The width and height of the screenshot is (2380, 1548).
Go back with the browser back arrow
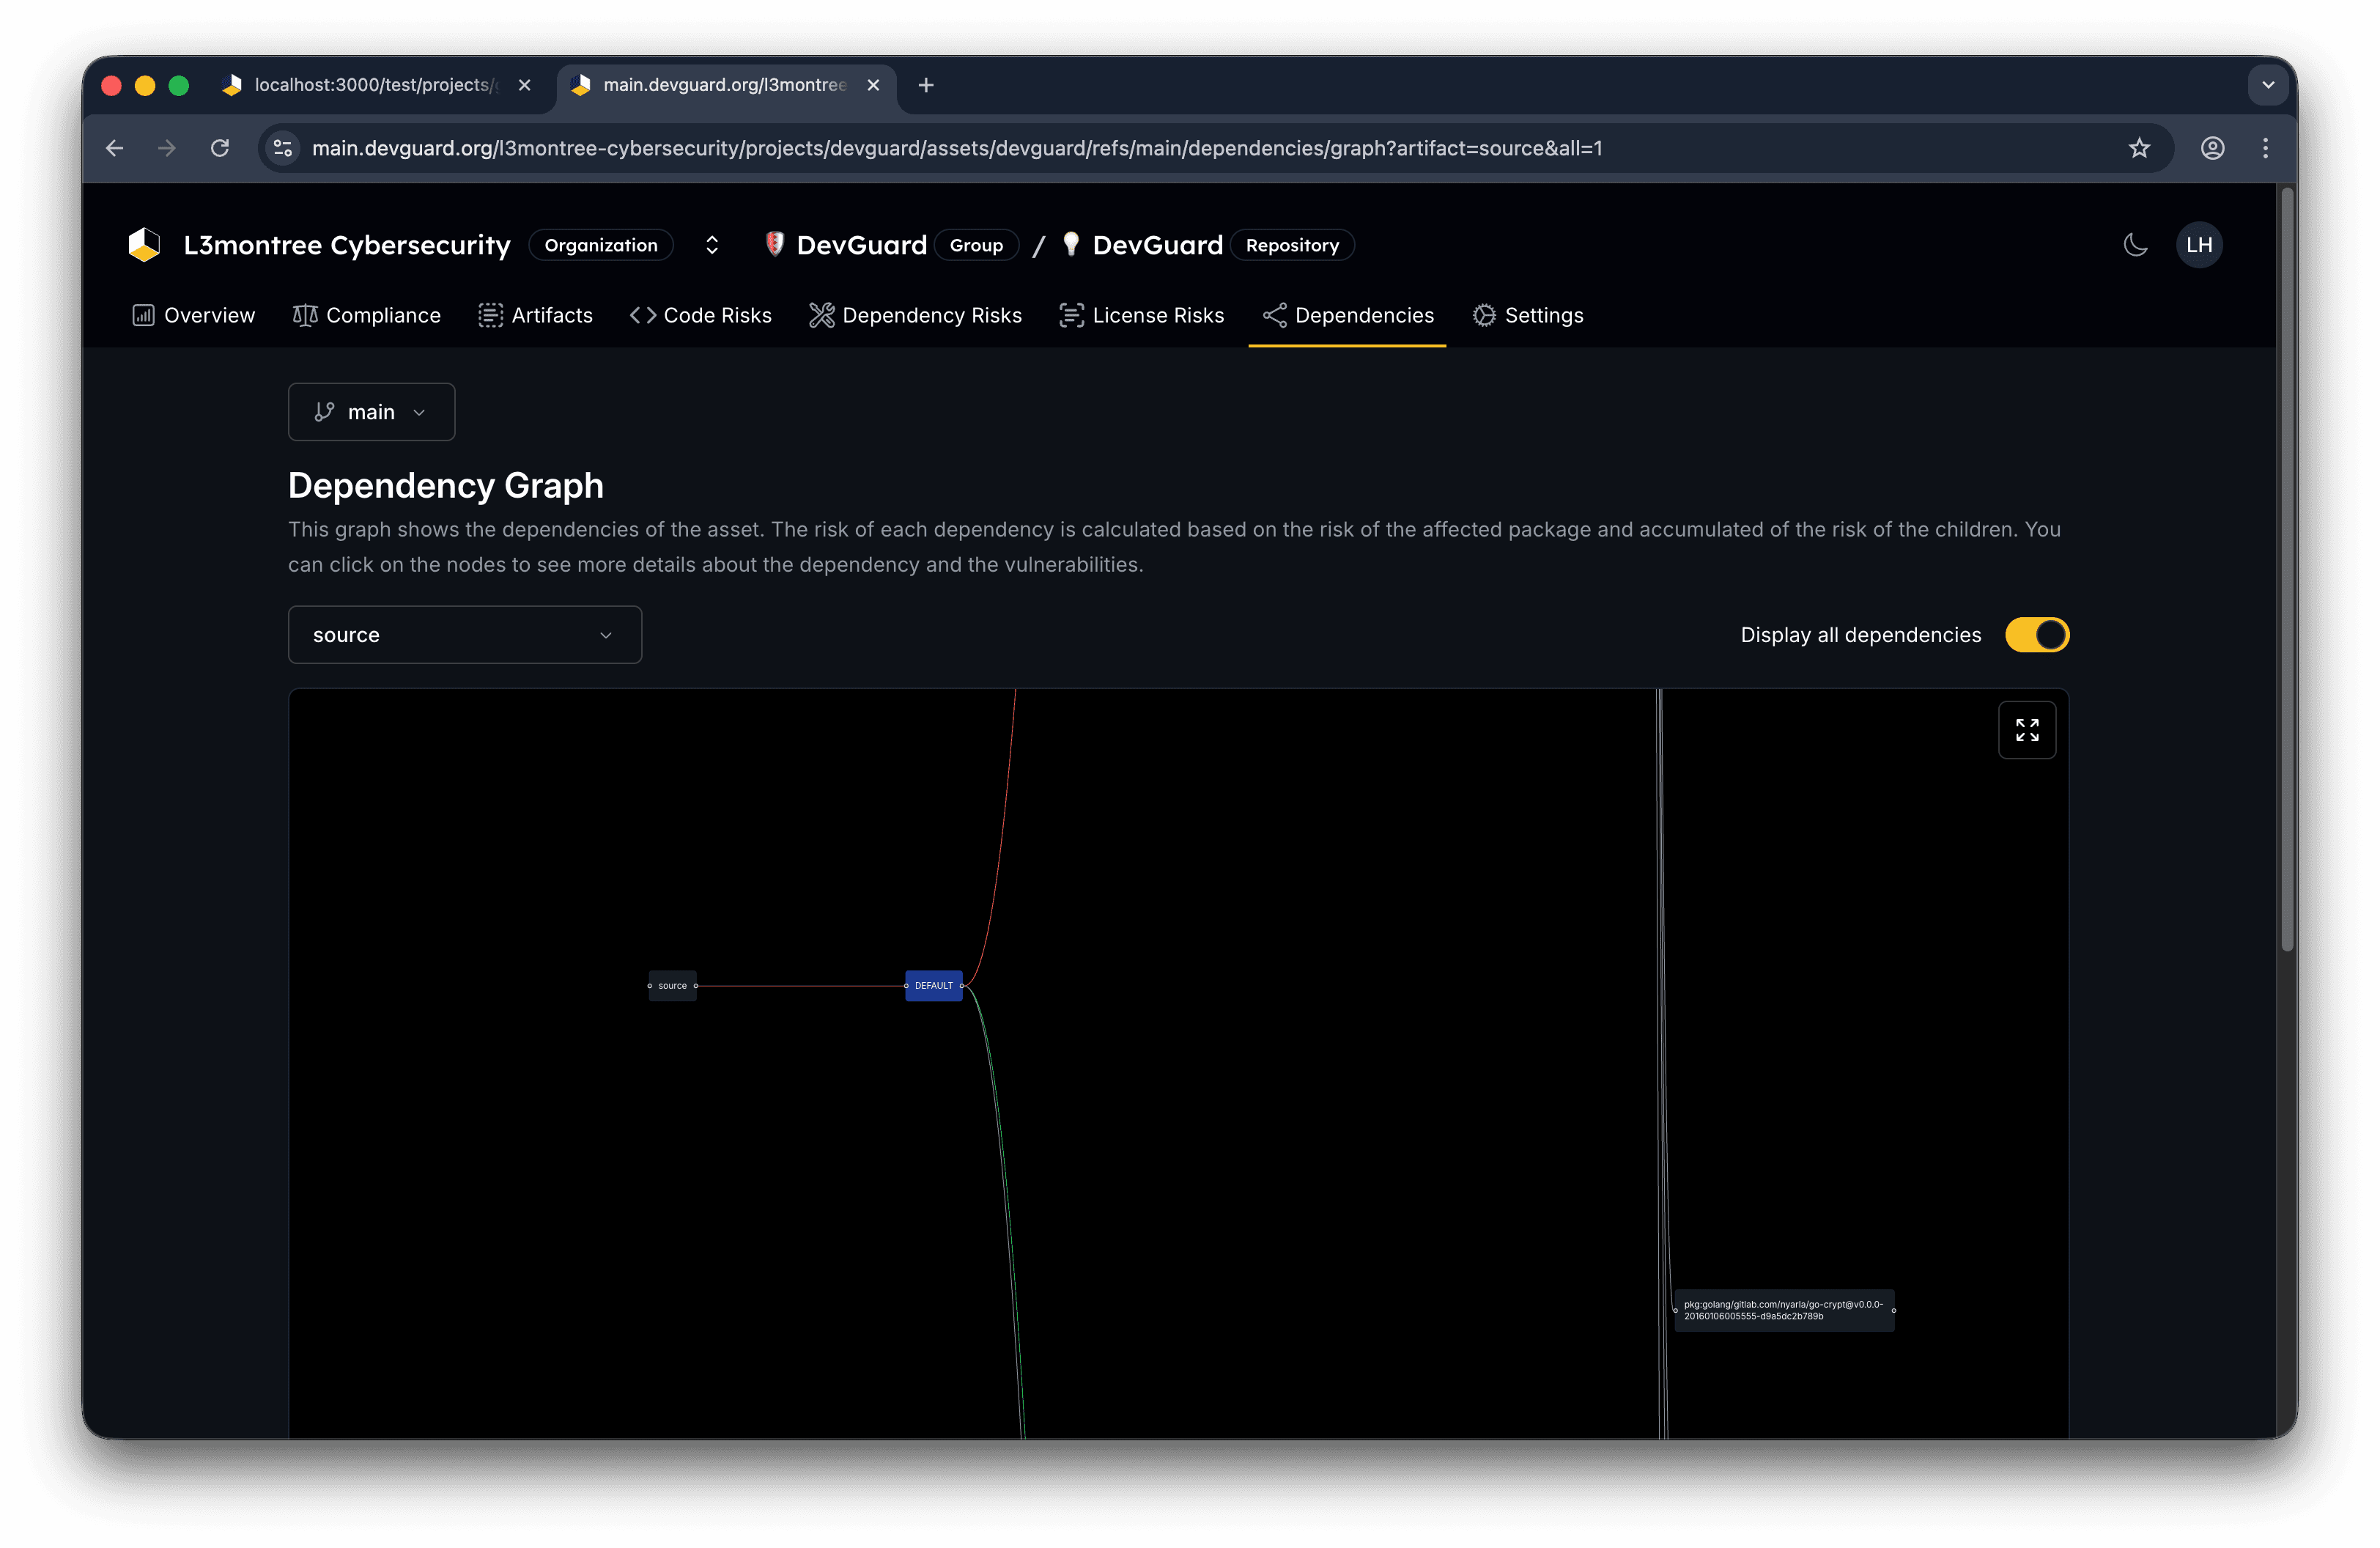click(115, 148)
